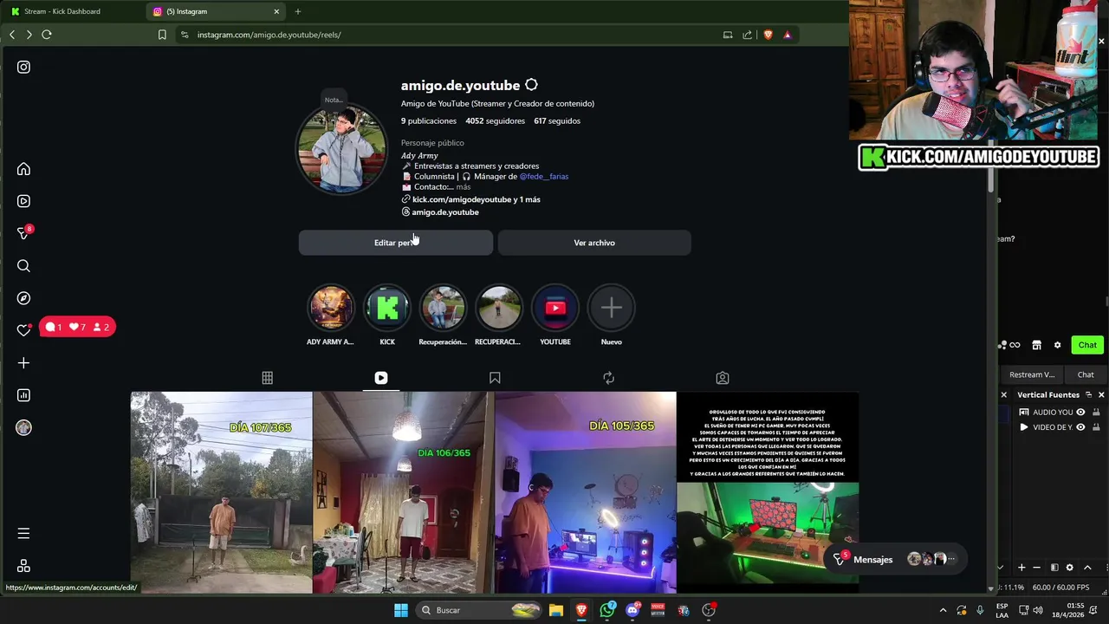Add source with plus in Vertical Fuentes
This screenshot has width=1109, height=624.
click(x=1021, y=568)
